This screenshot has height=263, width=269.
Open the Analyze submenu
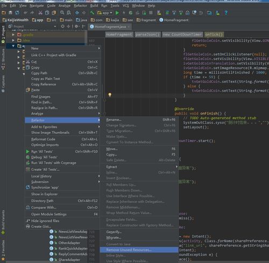63,113
